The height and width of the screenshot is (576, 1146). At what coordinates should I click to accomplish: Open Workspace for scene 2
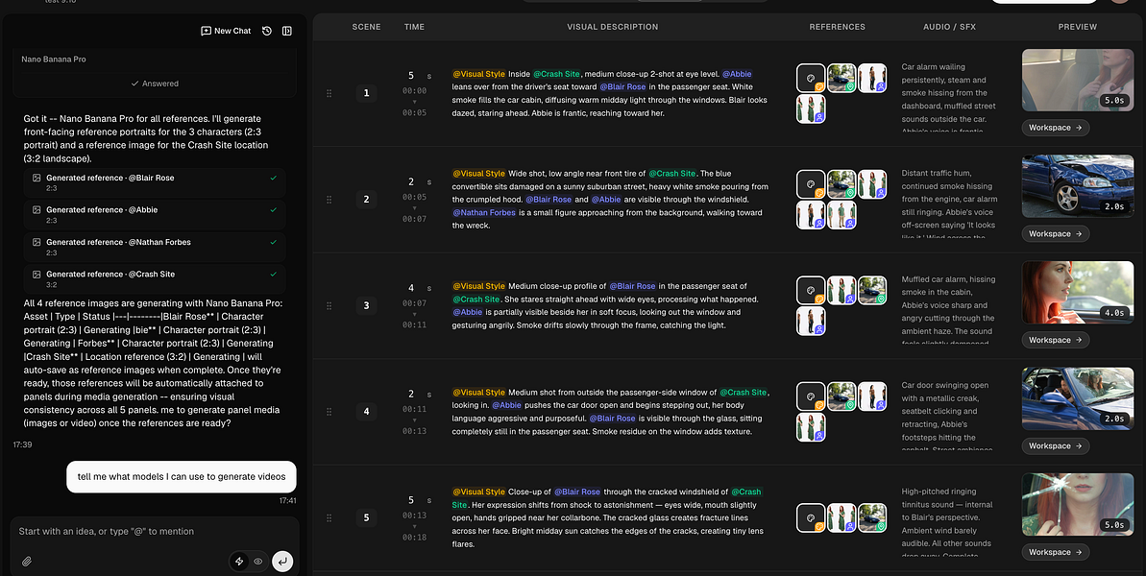point(1056,233)
